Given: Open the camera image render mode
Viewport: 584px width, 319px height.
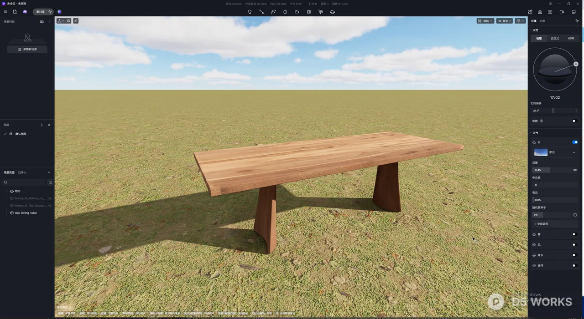Looking at the screenshot, I should click(550, 12).
